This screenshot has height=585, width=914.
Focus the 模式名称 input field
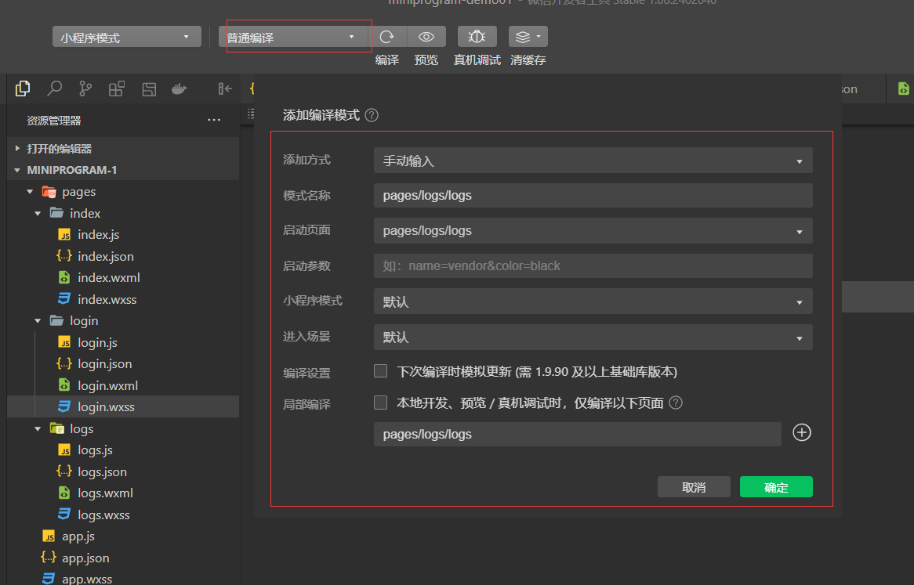(x=593, y=196)
